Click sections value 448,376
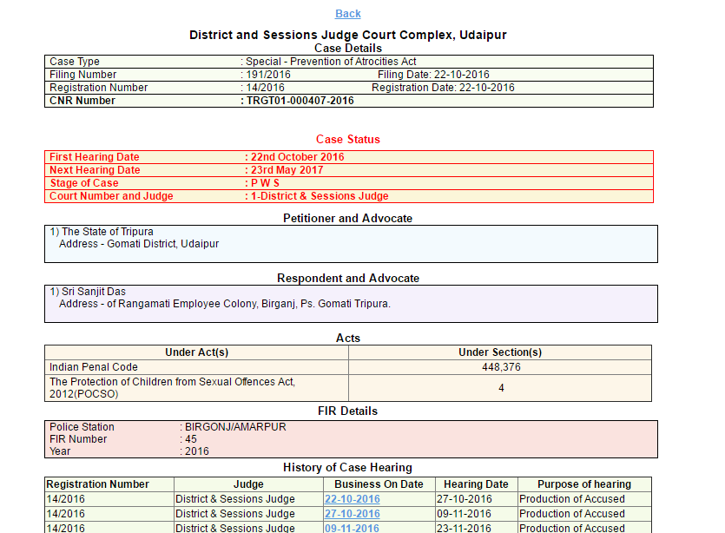725x533 pixels. click(501, 367)
